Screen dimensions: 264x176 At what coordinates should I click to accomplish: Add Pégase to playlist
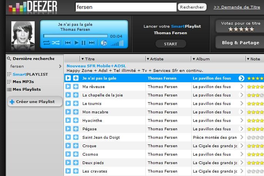(x=76, y=129)
